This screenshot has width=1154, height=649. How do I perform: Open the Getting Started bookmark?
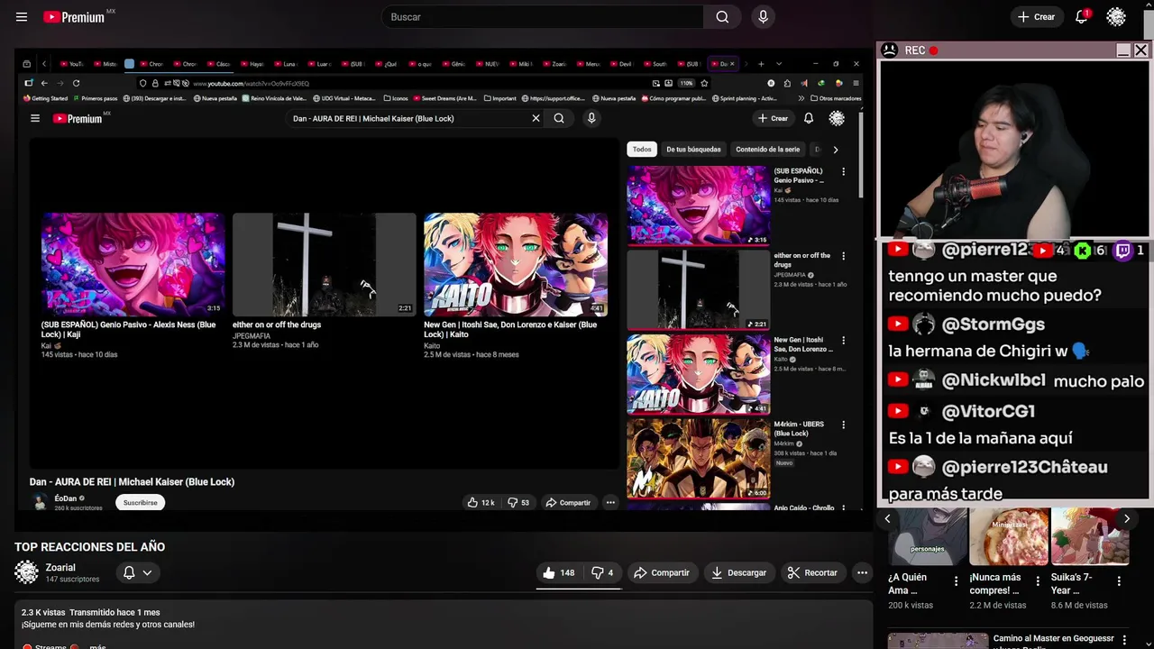[x=45, y=98]
